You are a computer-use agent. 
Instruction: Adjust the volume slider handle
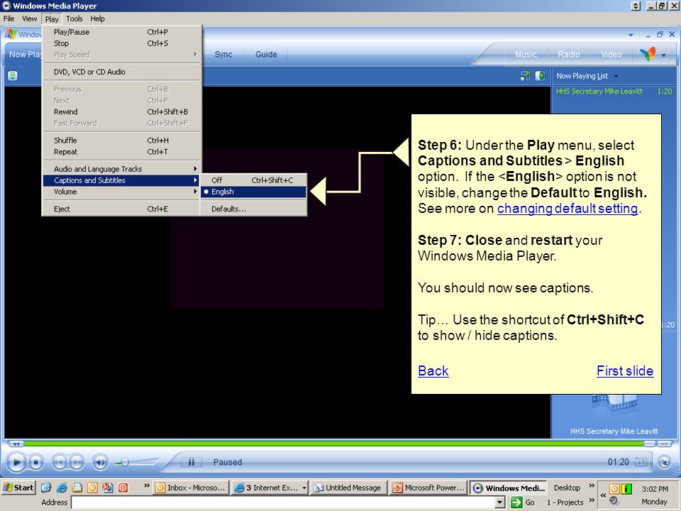pos(125,462)
